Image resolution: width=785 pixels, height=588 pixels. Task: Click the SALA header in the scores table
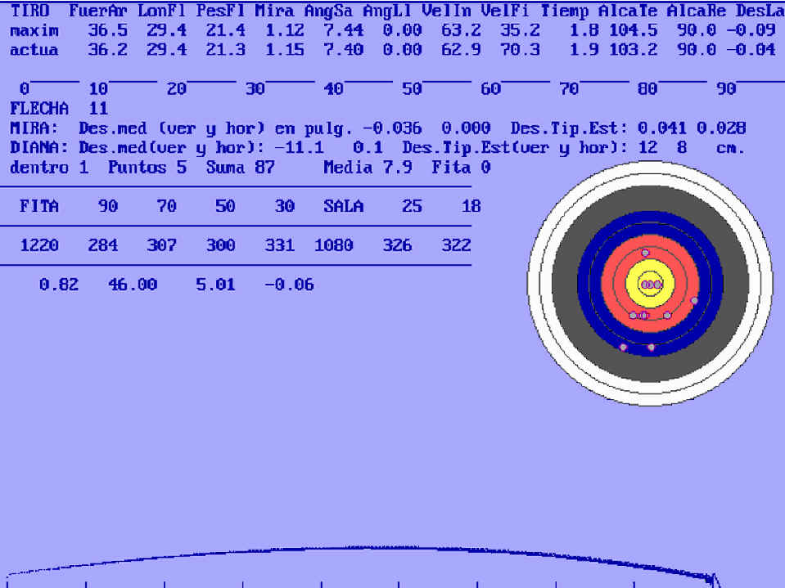pyautogui.click(x=344, y=207)
